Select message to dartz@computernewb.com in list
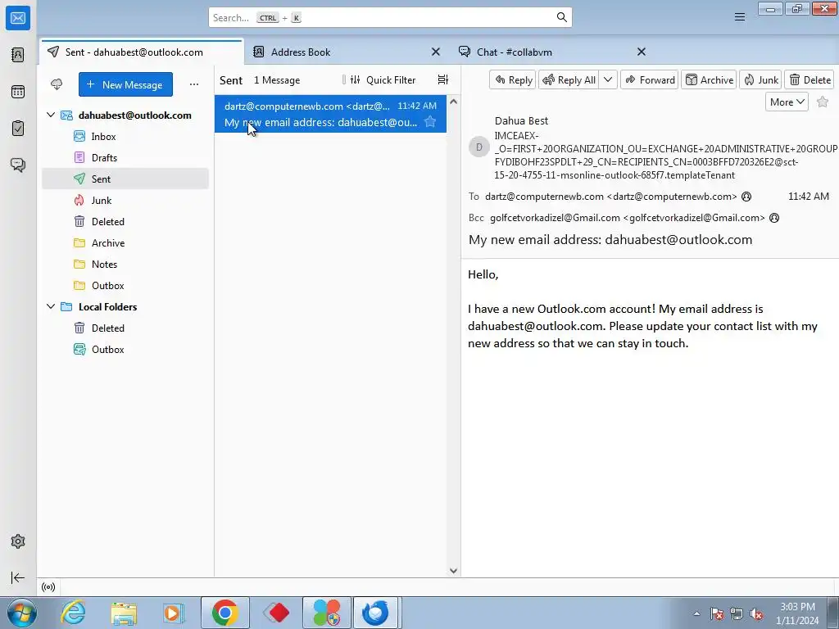This screenshot has height=629, width=839. pos(330,114)
